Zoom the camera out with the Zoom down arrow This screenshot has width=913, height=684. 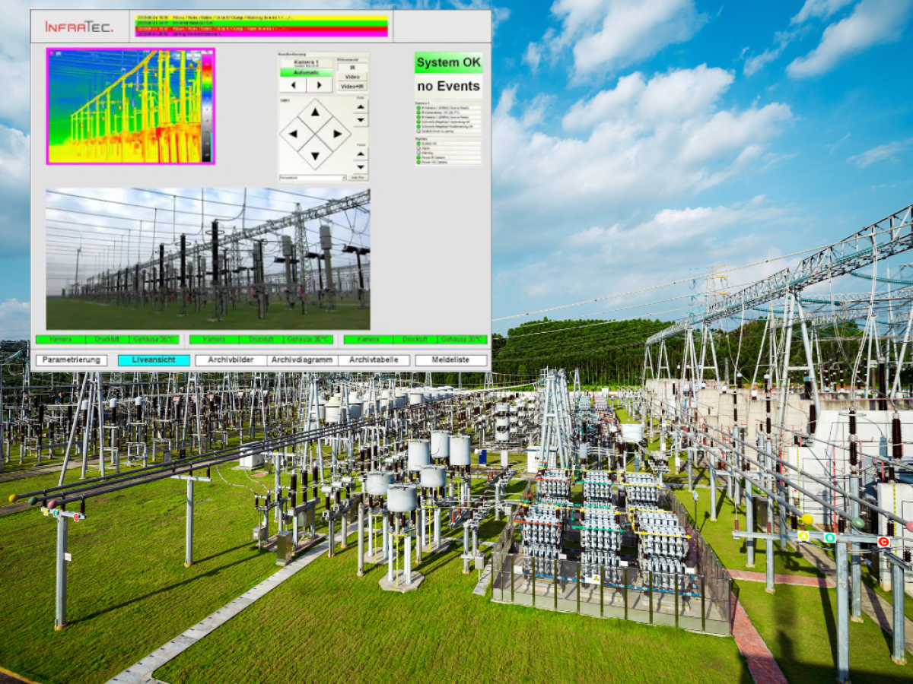pos(360,120)
